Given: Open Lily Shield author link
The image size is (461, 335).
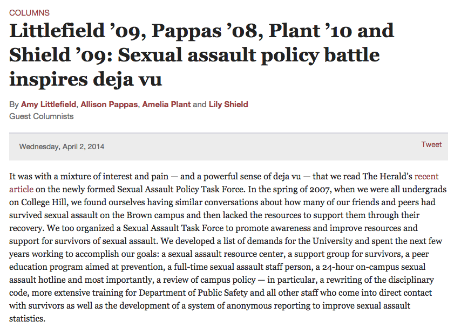Looking at the screenshot, I should [x=228, y=104].
